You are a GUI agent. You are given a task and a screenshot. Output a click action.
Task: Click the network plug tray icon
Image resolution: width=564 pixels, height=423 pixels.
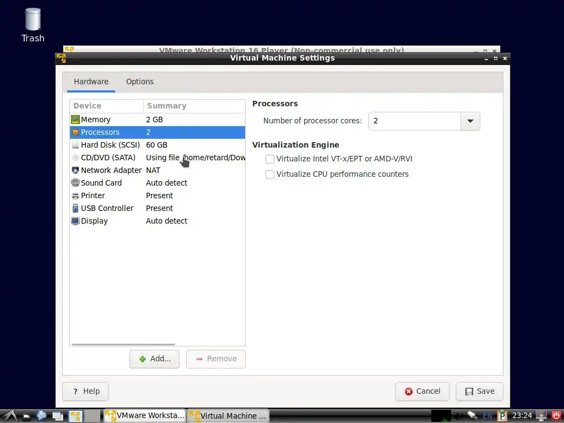(x=472, y=416)
